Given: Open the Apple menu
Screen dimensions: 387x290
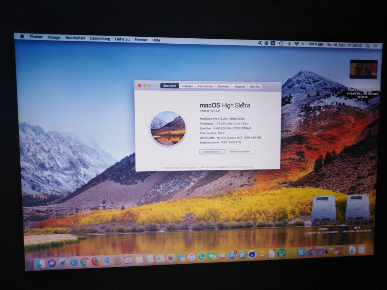Looking at the screenshot, I should click(x=22, y=36).
